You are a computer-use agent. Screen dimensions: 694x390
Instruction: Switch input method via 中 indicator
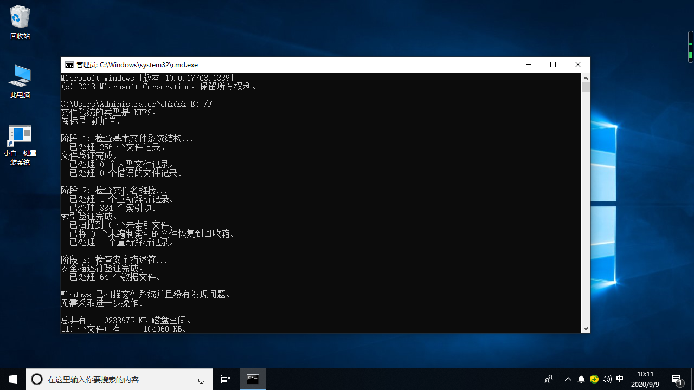pos(620,379)
